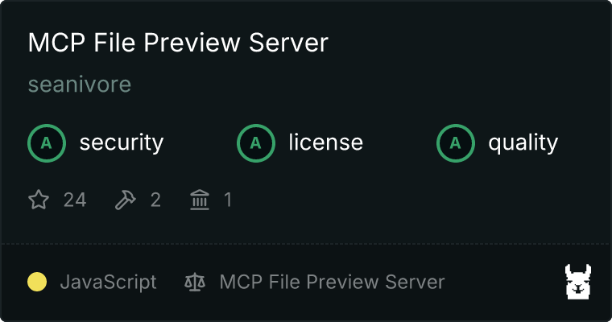
Task: Click the yellow JavaScript language dot
Action: point(37,282)
